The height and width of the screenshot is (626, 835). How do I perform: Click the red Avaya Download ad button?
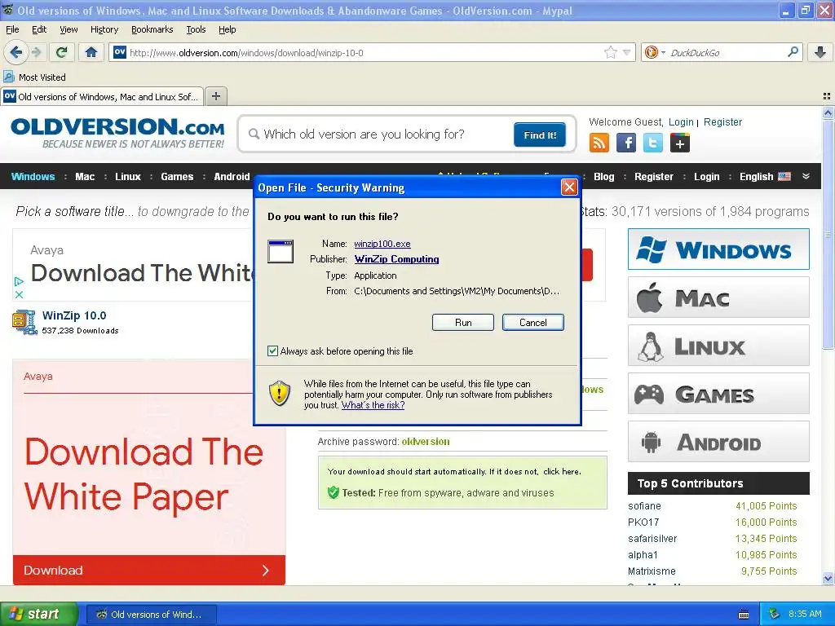pyautogui.click(x=149, y=570)
